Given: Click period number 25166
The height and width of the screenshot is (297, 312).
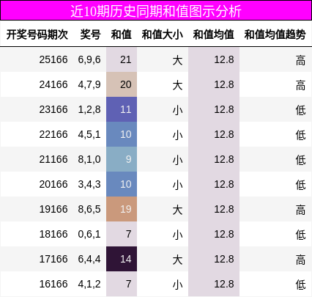Looking at the screenshot, I should [53, 59].
